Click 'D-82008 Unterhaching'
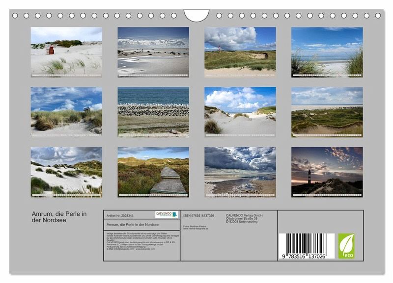This screenshot has height=283, width=393. pos(242,221)
